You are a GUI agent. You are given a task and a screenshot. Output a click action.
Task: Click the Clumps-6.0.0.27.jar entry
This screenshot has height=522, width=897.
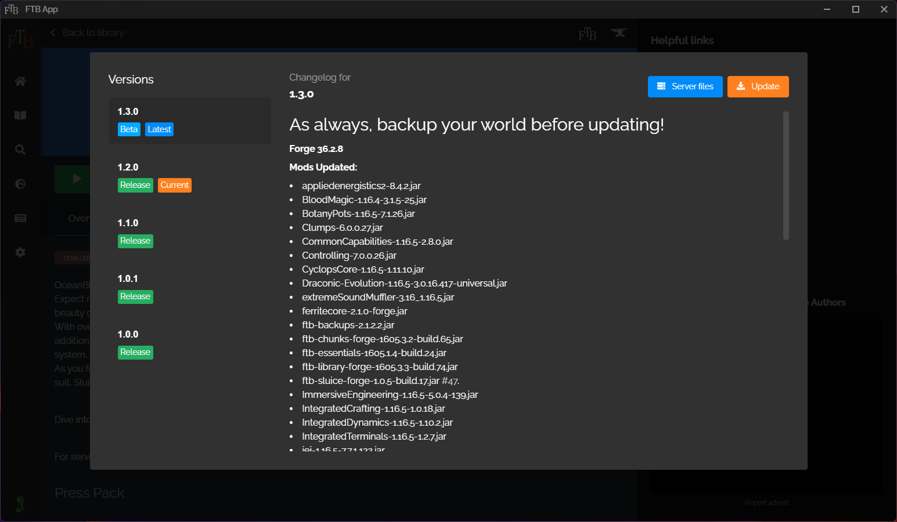[x=342, y=228]
